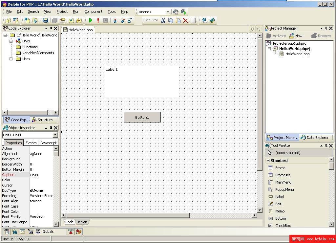Click the designer horizontal scrollbar thumb

coord(128,215)
